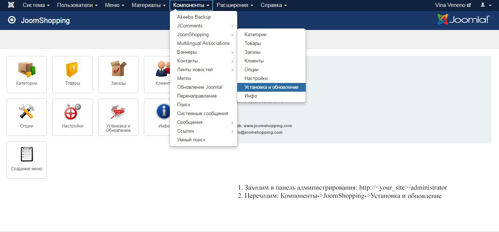The image size is (499, 232).
Task: Expand the Сообщения submenu
Action: (204, 122)
